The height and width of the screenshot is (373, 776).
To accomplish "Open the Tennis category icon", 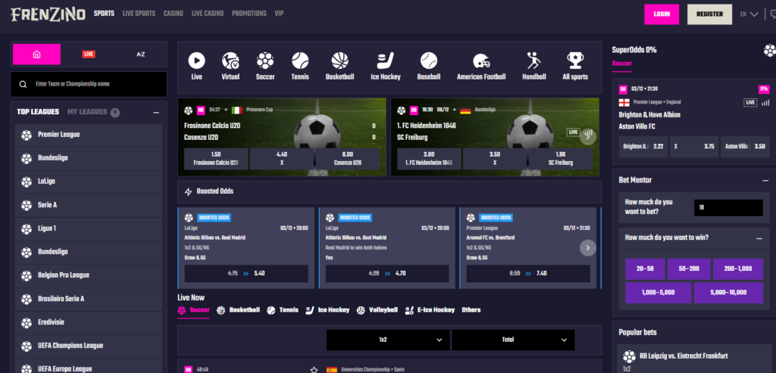I will (x=300, y=61).
